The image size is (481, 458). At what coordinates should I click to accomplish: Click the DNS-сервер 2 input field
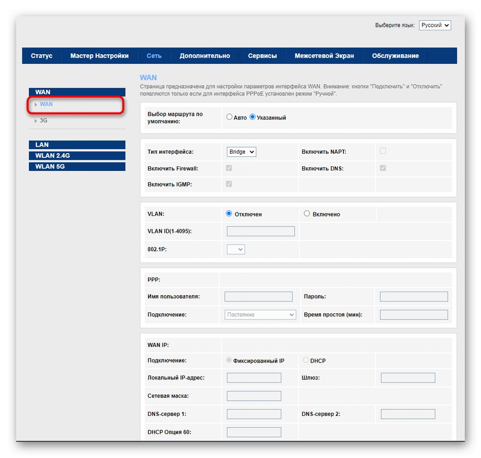(x=408, y=414)
